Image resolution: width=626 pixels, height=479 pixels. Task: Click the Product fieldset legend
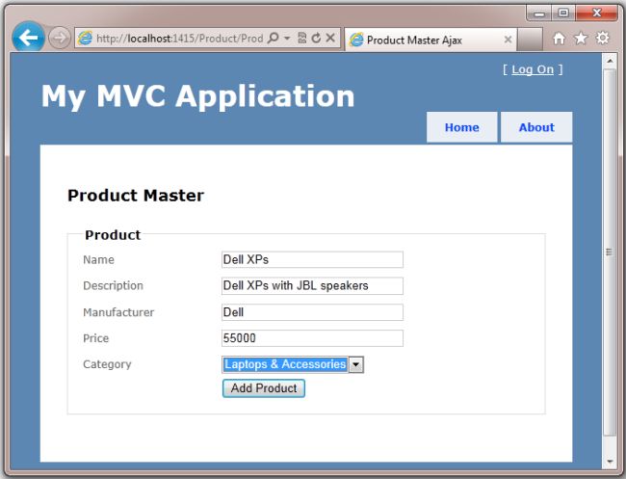pos(113,235)
